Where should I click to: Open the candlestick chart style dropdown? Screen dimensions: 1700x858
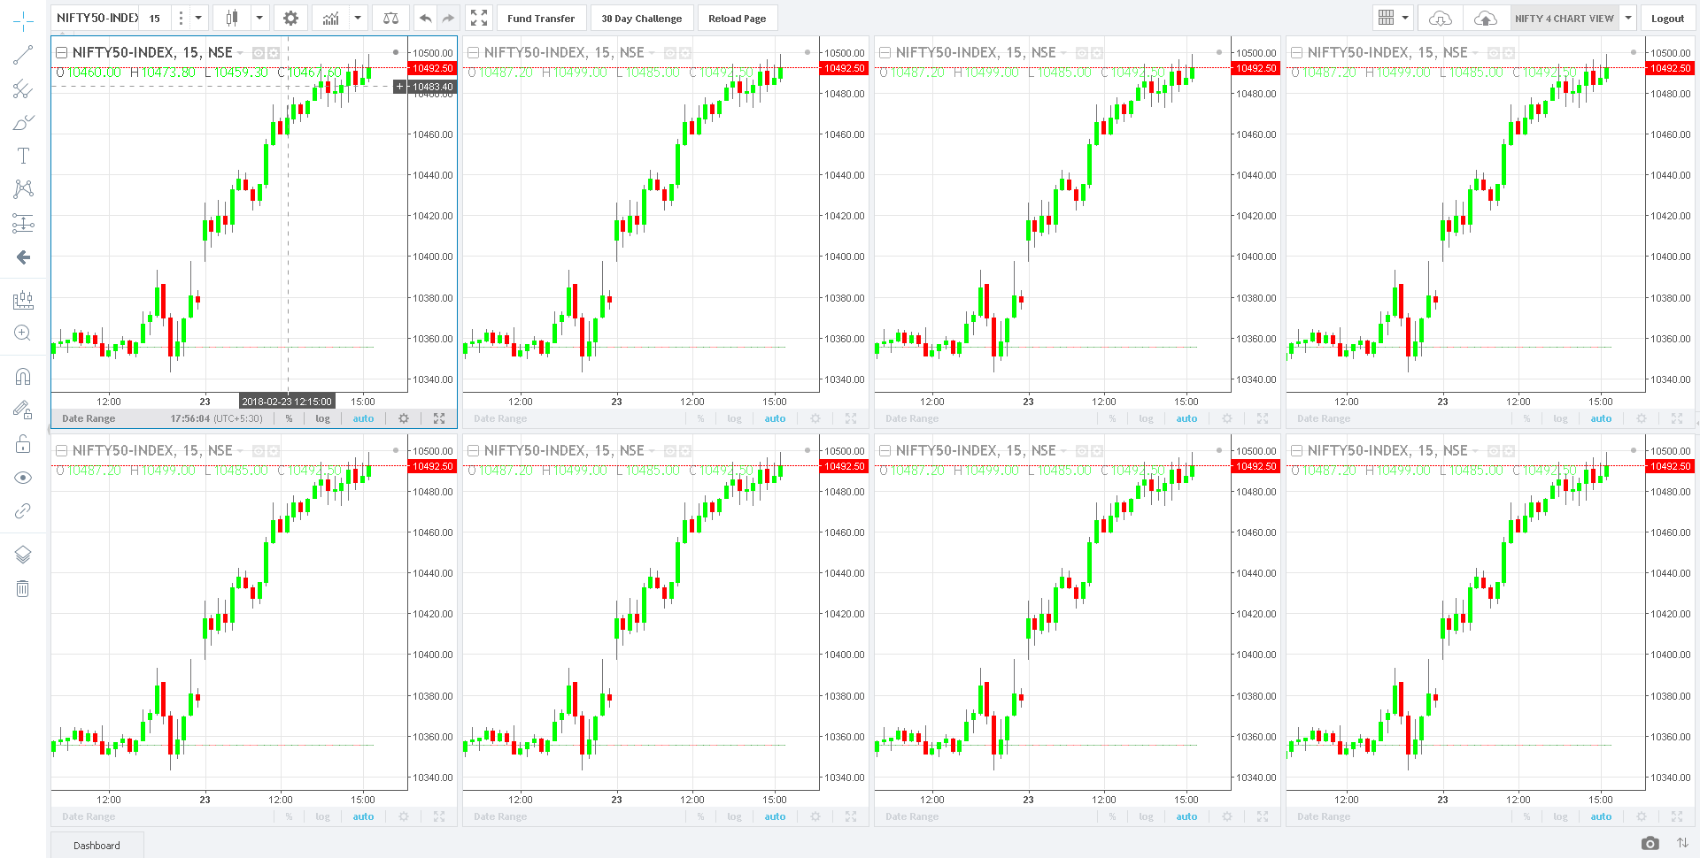tap(259, 18)
